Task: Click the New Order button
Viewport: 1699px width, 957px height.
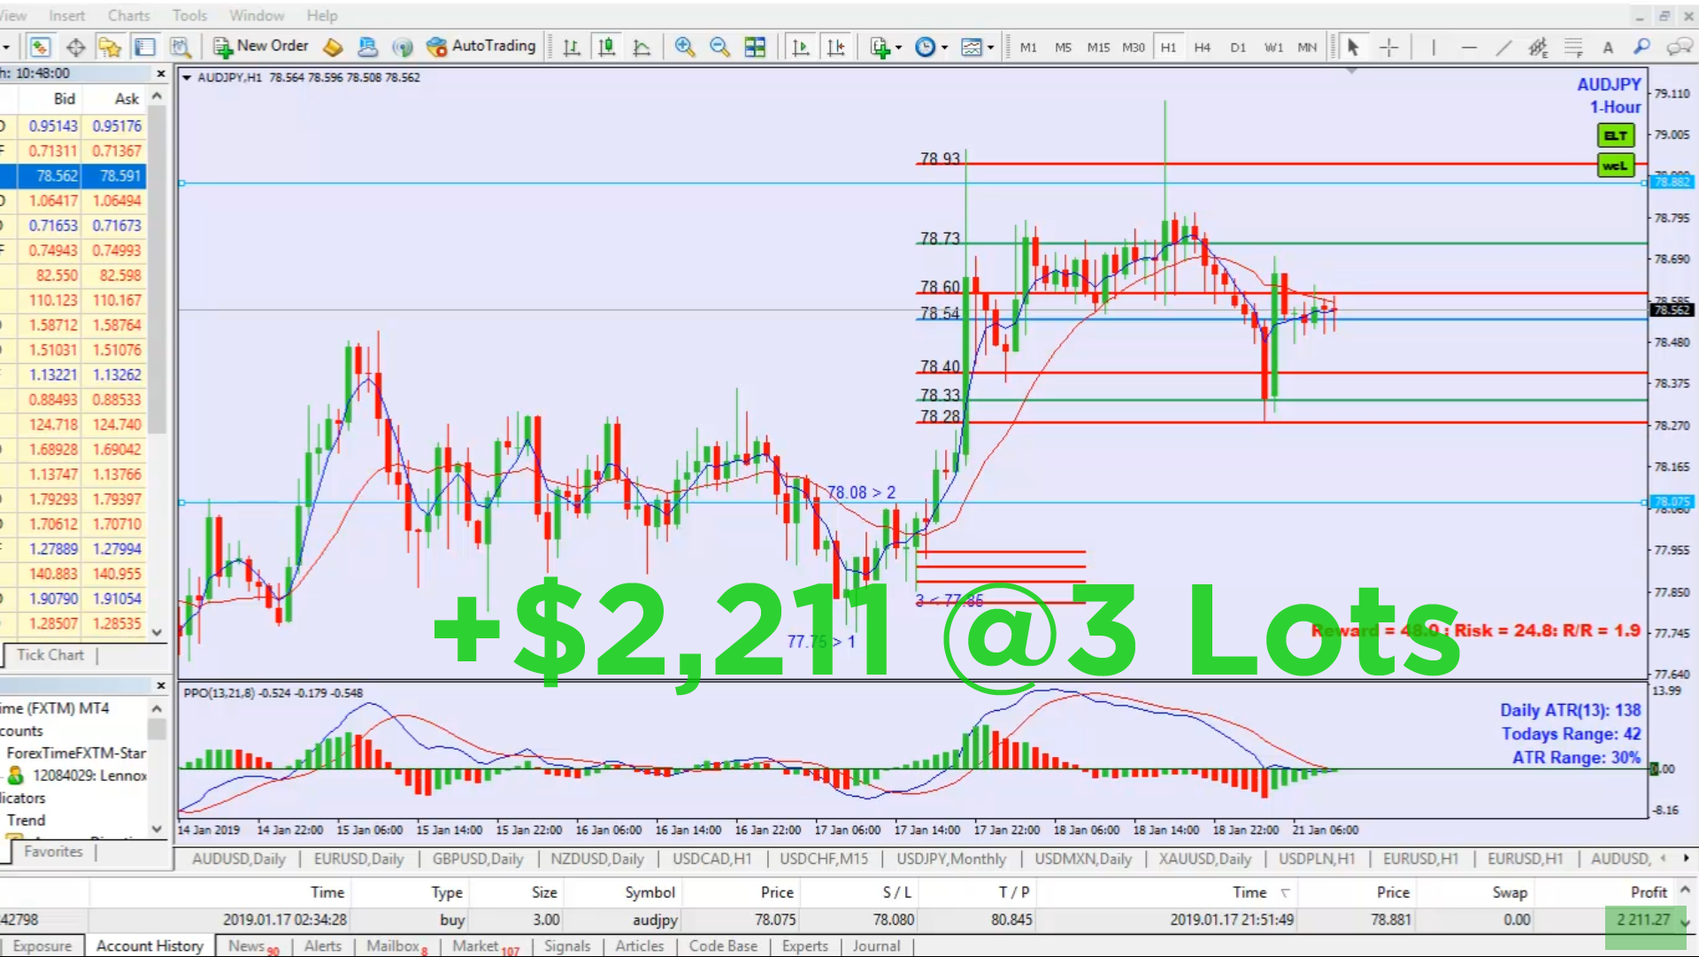Action: [261, 46]
